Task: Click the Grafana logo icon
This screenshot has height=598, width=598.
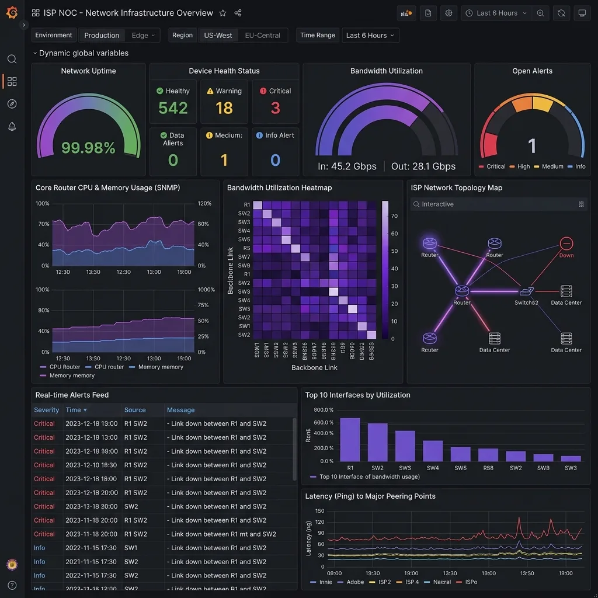Action: [12, 12]
